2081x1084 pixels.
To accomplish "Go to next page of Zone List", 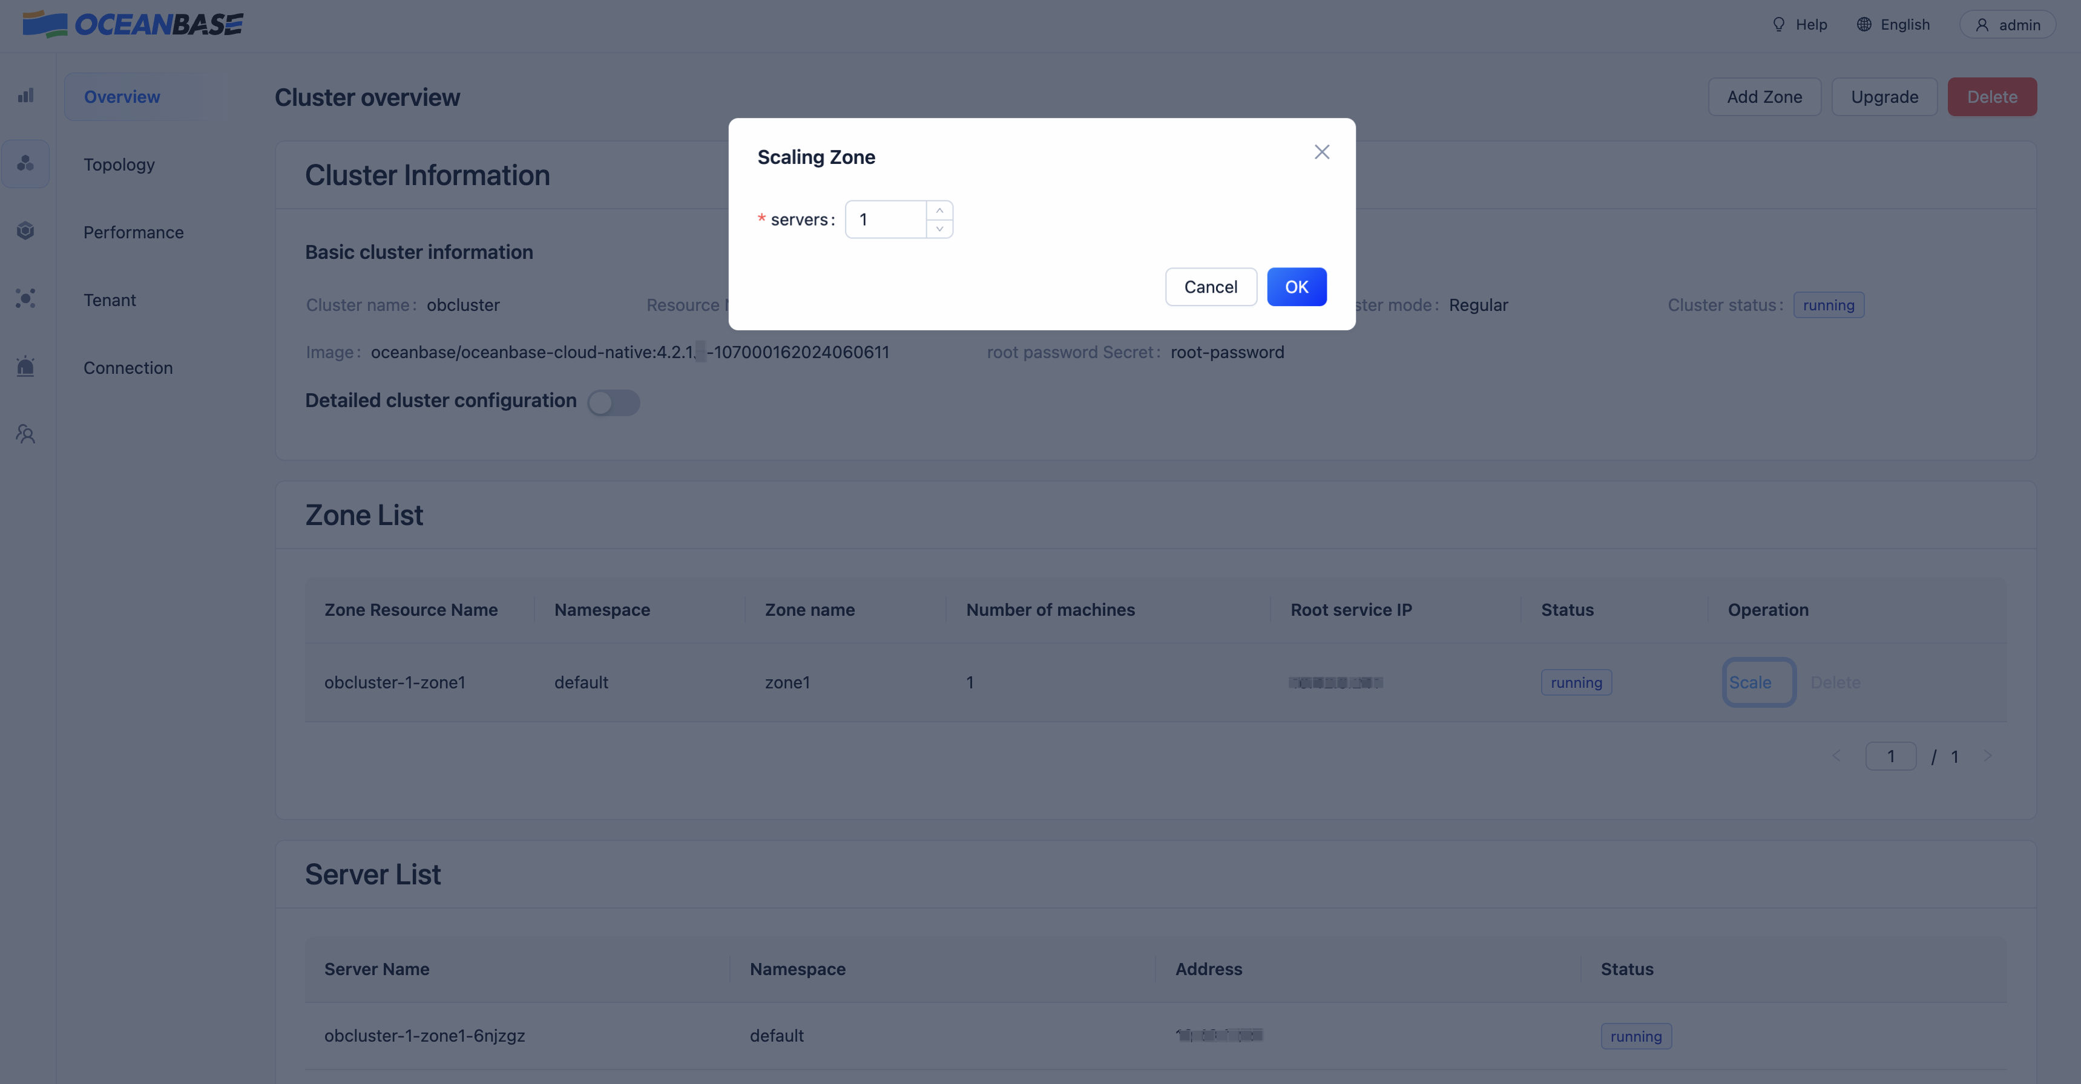I will [x=1987, y=756].
